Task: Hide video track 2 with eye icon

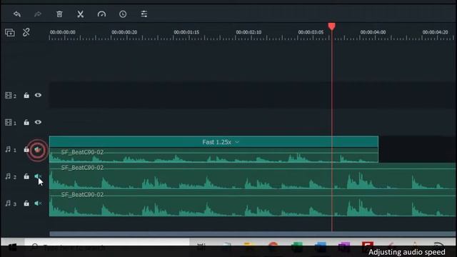Action: 38,95
